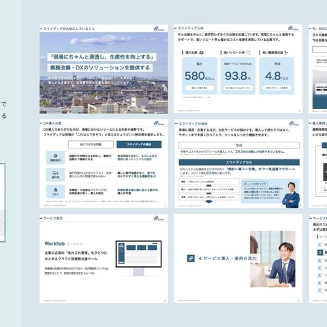Open the サービス紹介 slide thumbnail
The height and width of the screenshot is (327, 327).
(x=104, y=258)
